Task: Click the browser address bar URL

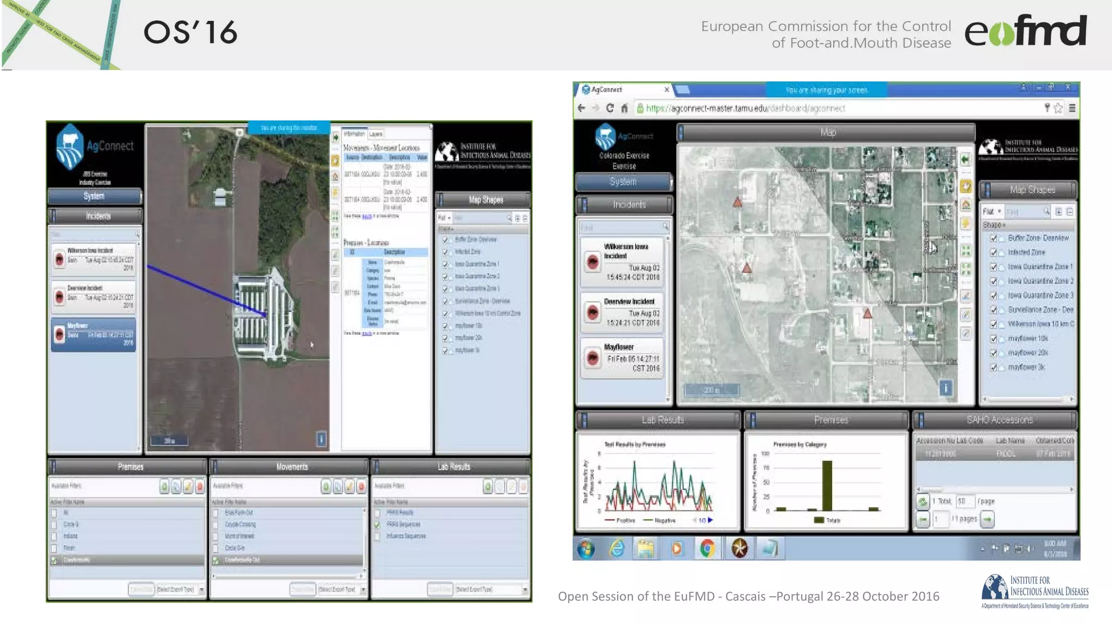Action: click(x=745, y=108)
